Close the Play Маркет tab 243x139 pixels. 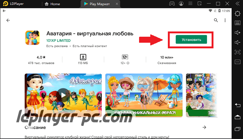(117, 4)
